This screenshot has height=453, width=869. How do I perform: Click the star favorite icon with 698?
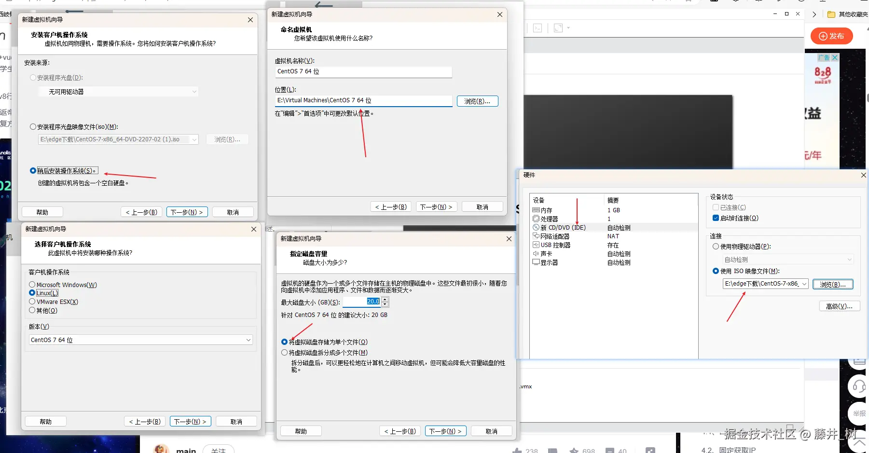(574, 451)
